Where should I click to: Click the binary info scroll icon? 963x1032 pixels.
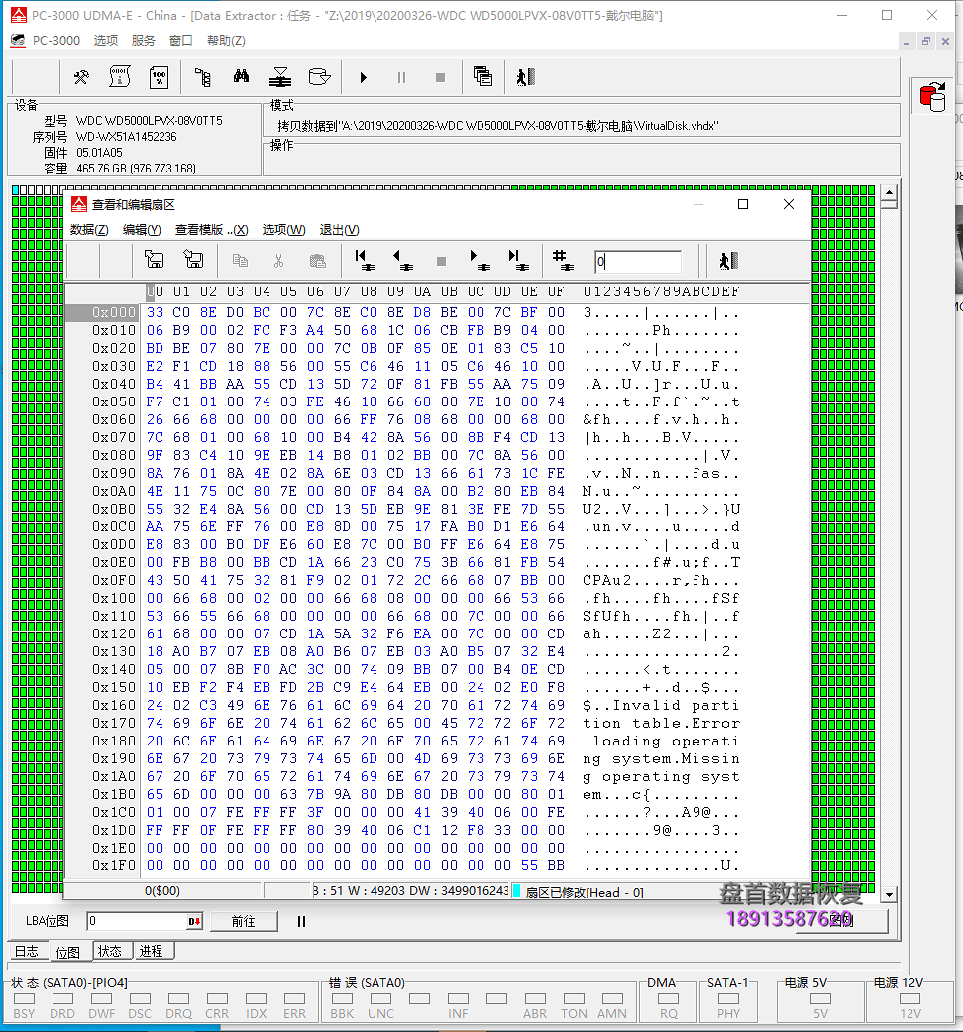(x=120, y=77)
